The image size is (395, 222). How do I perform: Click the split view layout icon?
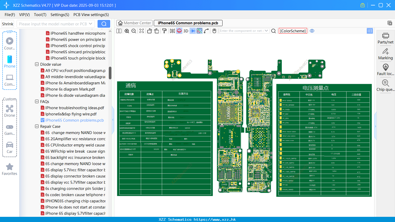click(119, 31)
